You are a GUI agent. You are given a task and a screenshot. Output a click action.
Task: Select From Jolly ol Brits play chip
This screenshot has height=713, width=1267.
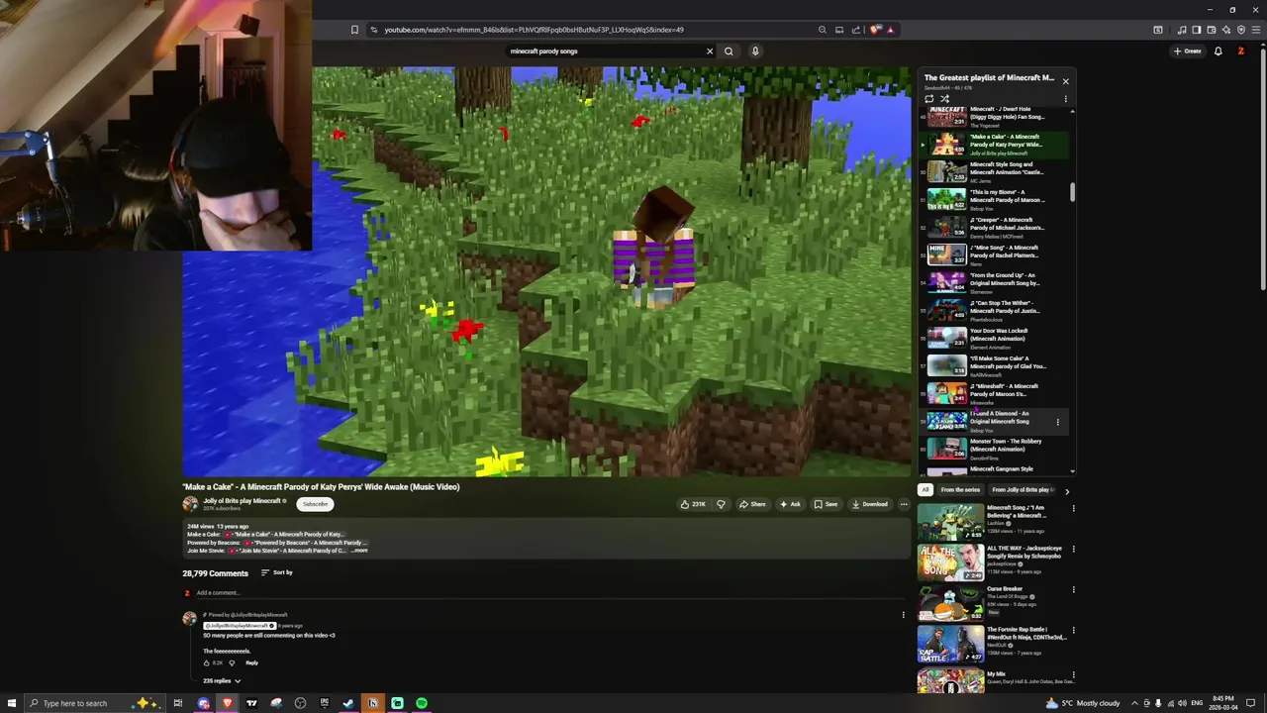[1021, 490]
